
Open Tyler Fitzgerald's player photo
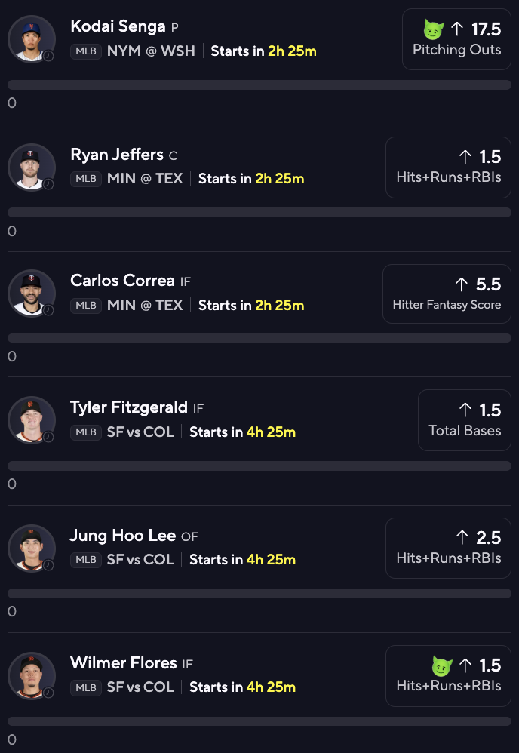[x=31, y=420]
